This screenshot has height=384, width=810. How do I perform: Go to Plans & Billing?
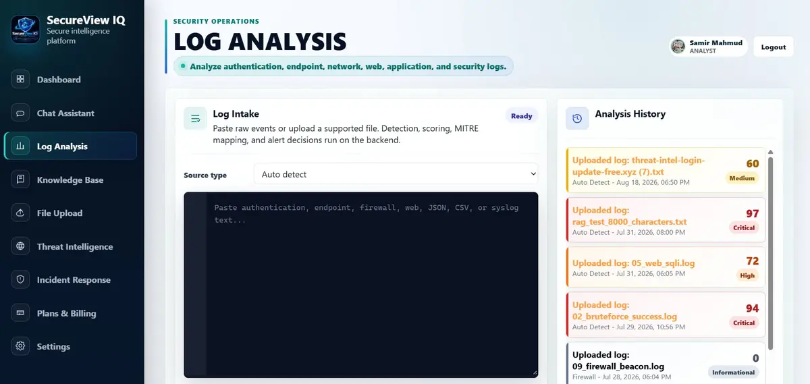point(71,313)
